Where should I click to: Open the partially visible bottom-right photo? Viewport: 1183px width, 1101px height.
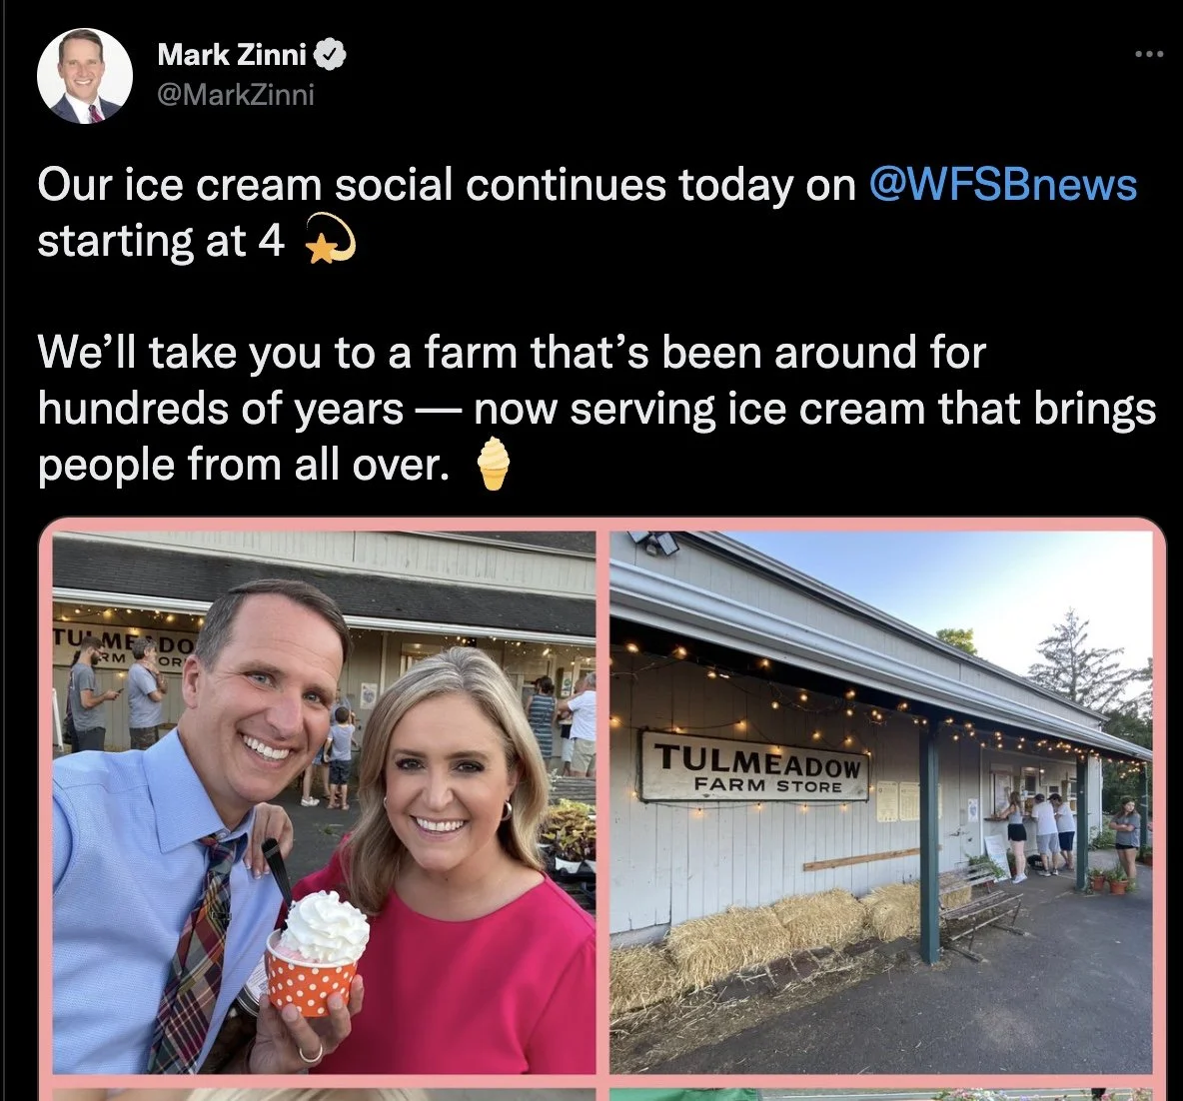point(880,1094)
